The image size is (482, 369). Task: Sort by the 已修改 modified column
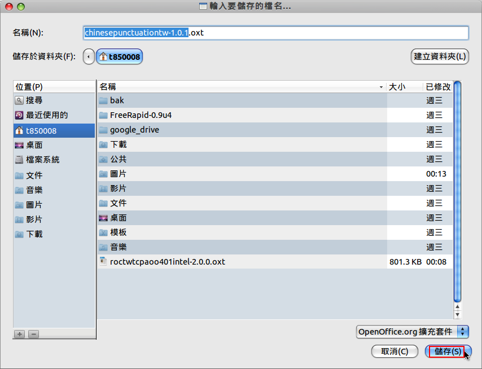point(438,87)
